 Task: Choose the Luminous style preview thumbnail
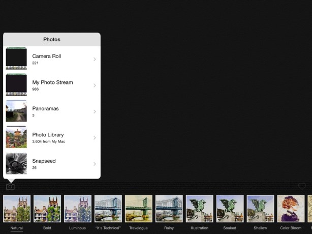click(78, 209)
